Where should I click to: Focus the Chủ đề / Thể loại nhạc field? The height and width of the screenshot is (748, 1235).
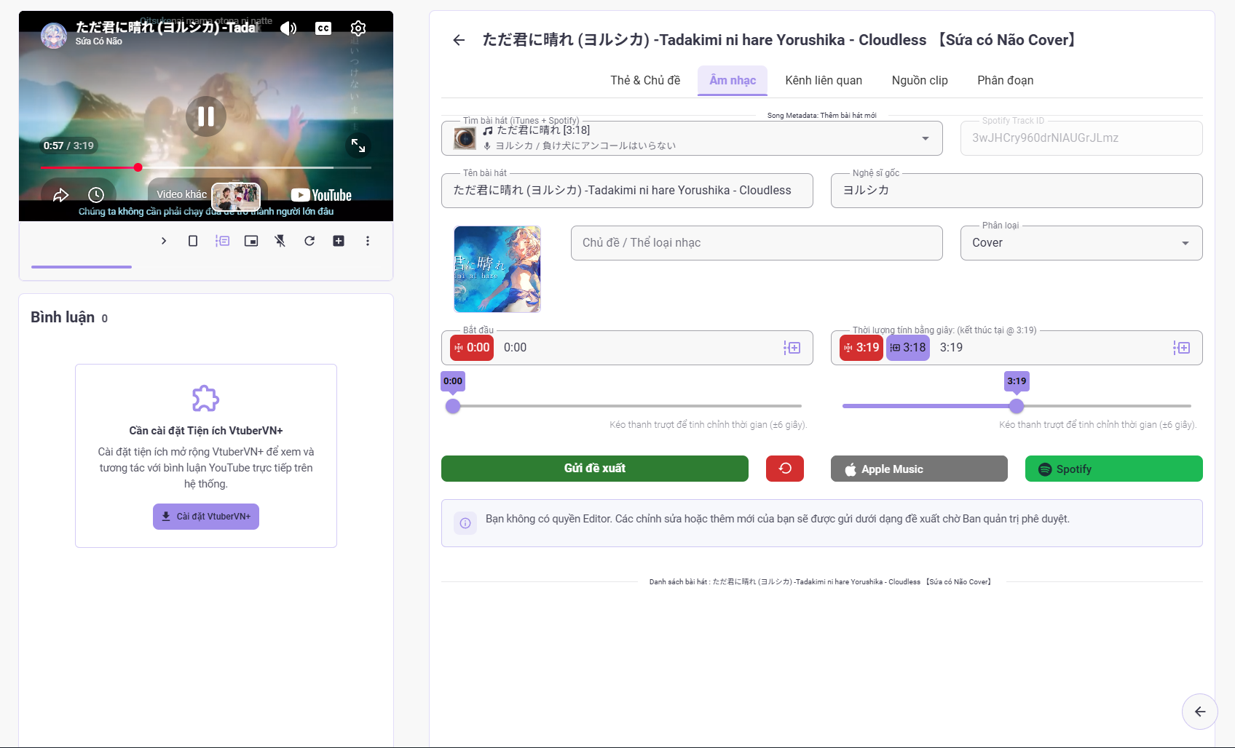(x=757, y=243)
